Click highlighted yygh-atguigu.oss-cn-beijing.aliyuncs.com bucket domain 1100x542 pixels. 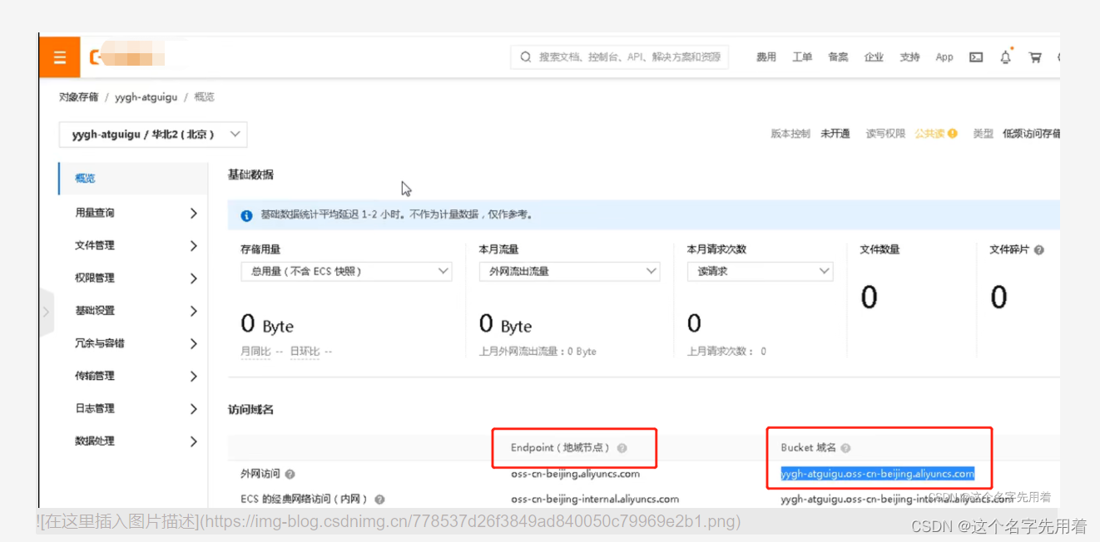(877, 474)
